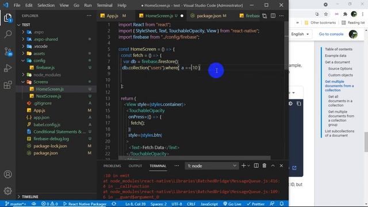Split the editor to the right
Screen dimensions: 368x207
[x=273, y=16]
